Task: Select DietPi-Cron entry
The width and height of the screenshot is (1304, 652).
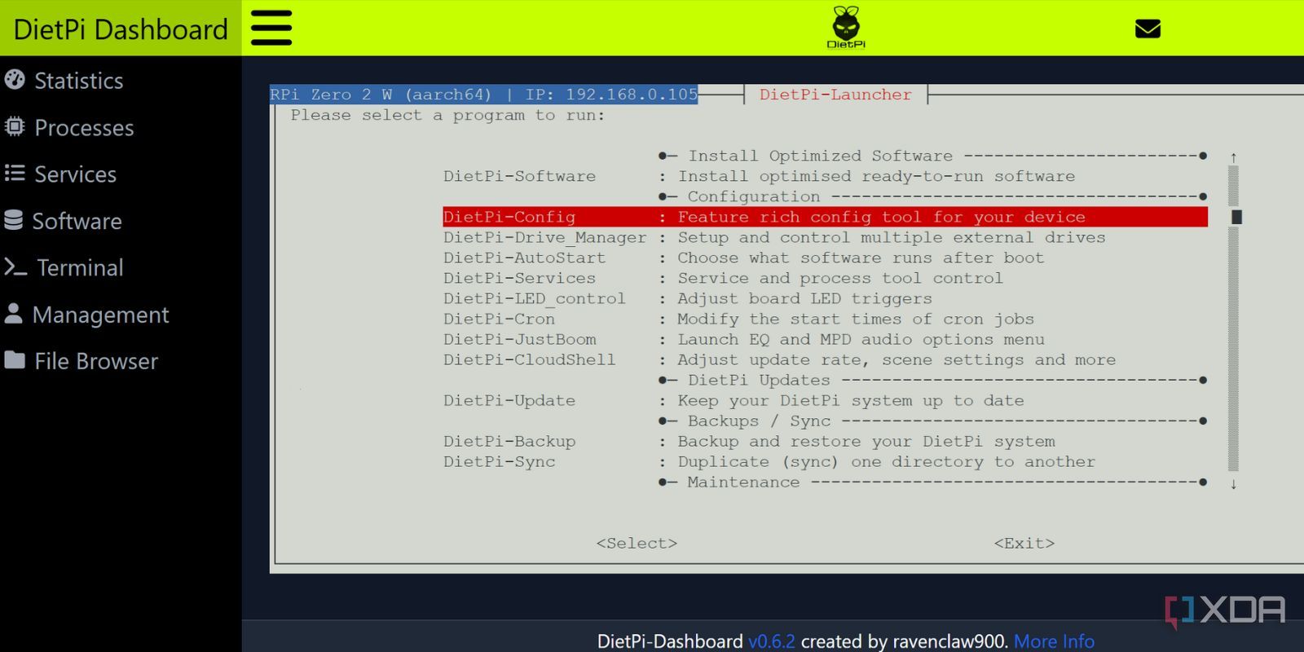Action: (x=499, y=319)
